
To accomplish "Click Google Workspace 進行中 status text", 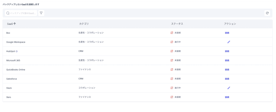I will [x=178, y=42].
